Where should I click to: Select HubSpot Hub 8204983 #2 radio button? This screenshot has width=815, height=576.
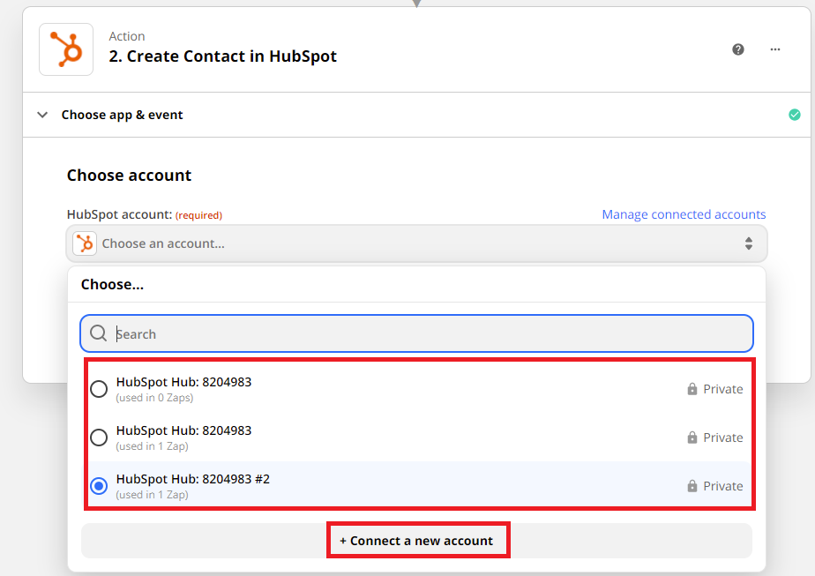(99, 486)
